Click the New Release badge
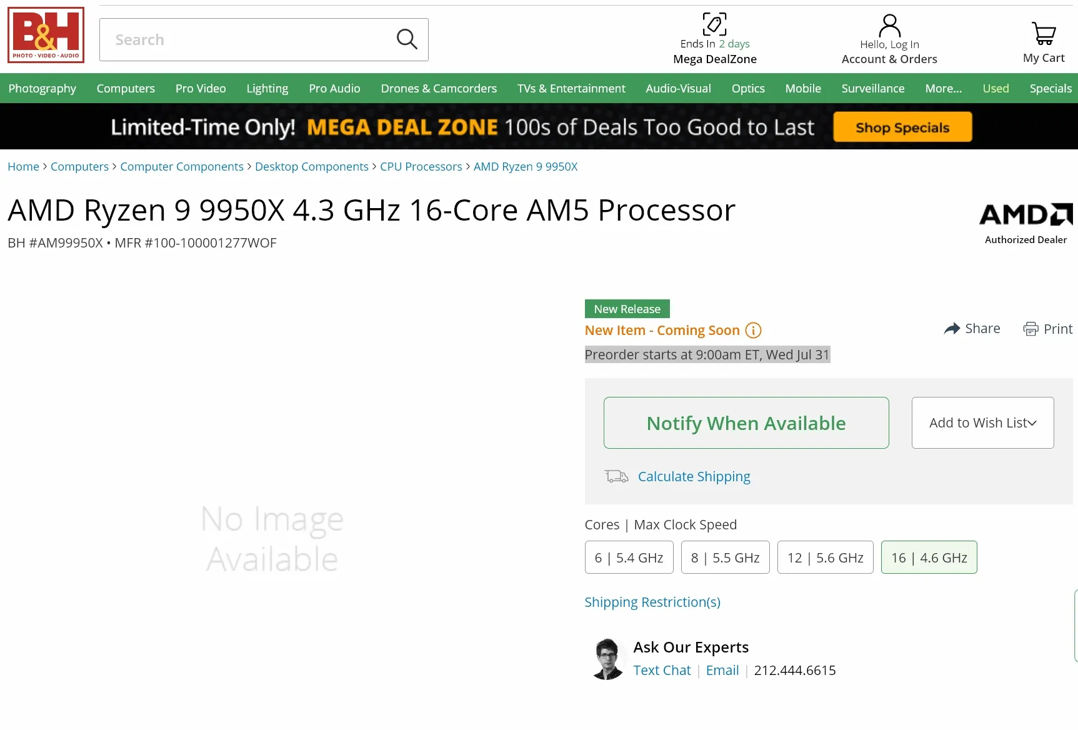The width and height of the screenshot is (1078, 730). pos(627,309)
